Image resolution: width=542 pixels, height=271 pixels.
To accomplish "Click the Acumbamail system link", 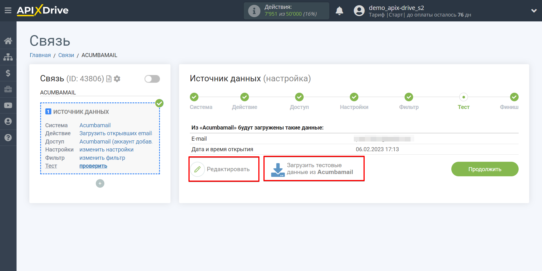I will click(95, 125).
